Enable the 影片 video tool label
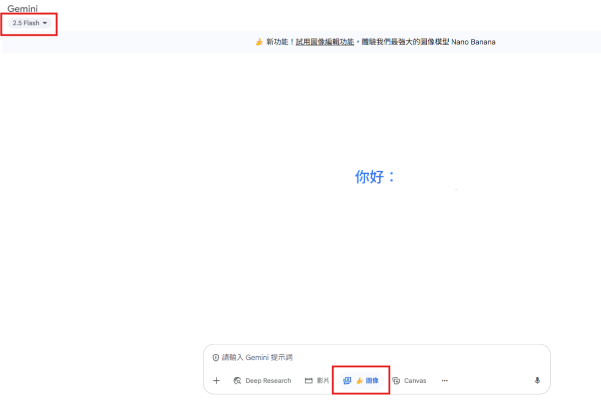The height and width of the screenshot is (409, 601). coord(323,380)
